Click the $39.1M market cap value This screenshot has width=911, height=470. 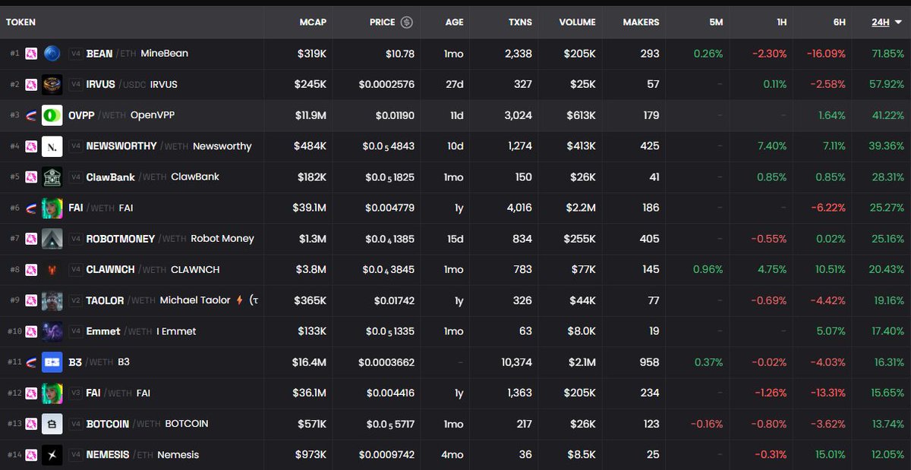point(310,208)
